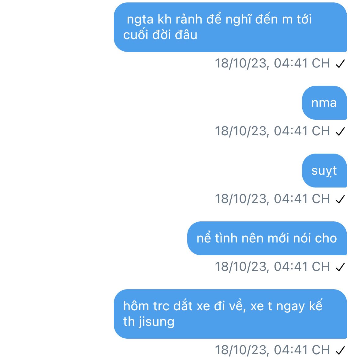Tap the words 'th jisung' in last bubble
Viewport: 358px width, 357px height.
point(149,322)
